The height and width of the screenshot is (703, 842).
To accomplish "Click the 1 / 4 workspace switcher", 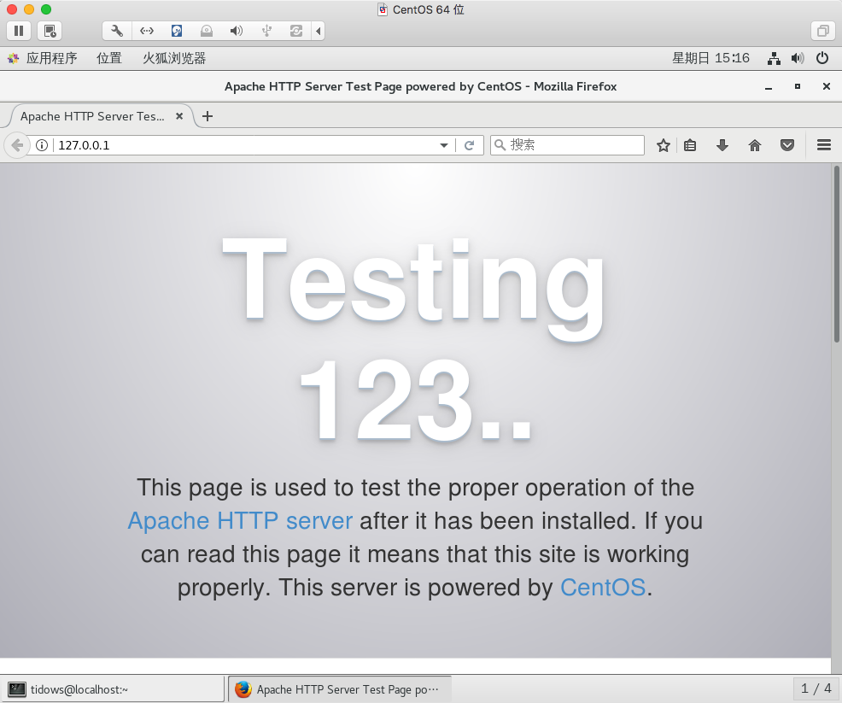I will [816, 688].
